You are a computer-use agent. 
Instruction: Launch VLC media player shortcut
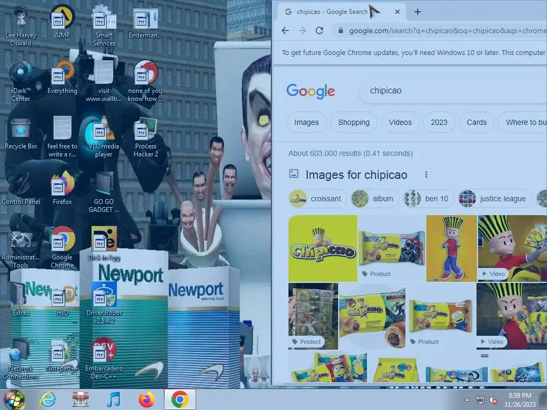point(104,137)
